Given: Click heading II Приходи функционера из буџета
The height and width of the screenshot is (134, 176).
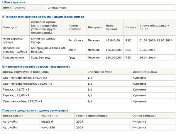Looking at the screenshot, I should 43,17.
